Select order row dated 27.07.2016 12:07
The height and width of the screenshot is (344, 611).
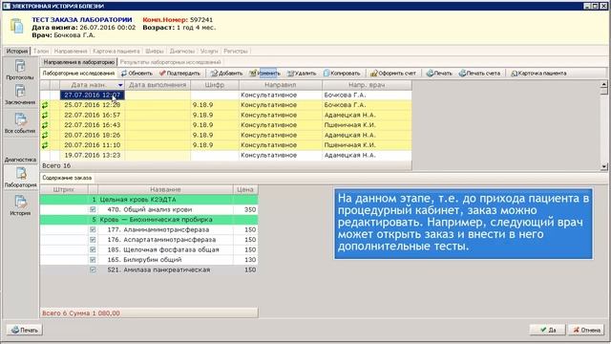(x=226, y=96)
